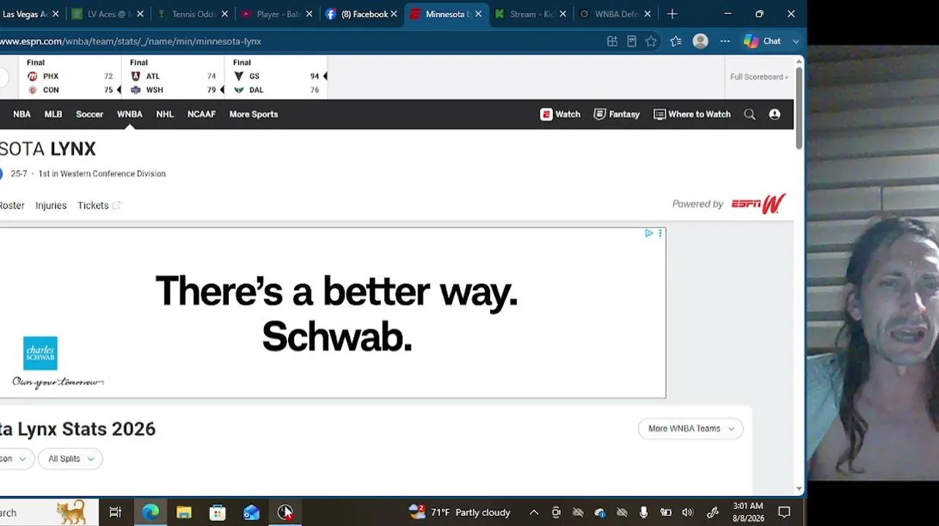939x526 pixels.
Task: Open the Windows notification center
Action: (784, 512)
